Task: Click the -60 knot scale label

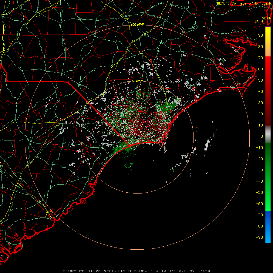Action: [259, 204]
